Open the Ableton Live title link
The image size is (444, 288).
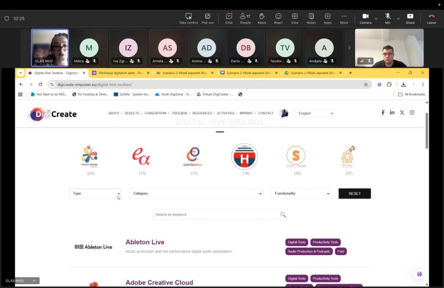145,242
